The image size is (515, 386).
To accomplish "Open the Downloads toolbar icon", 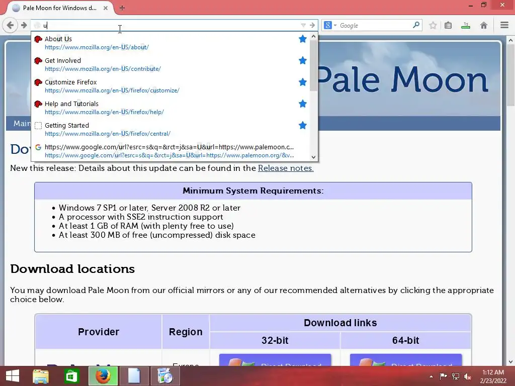I will [x=465, y=25].
